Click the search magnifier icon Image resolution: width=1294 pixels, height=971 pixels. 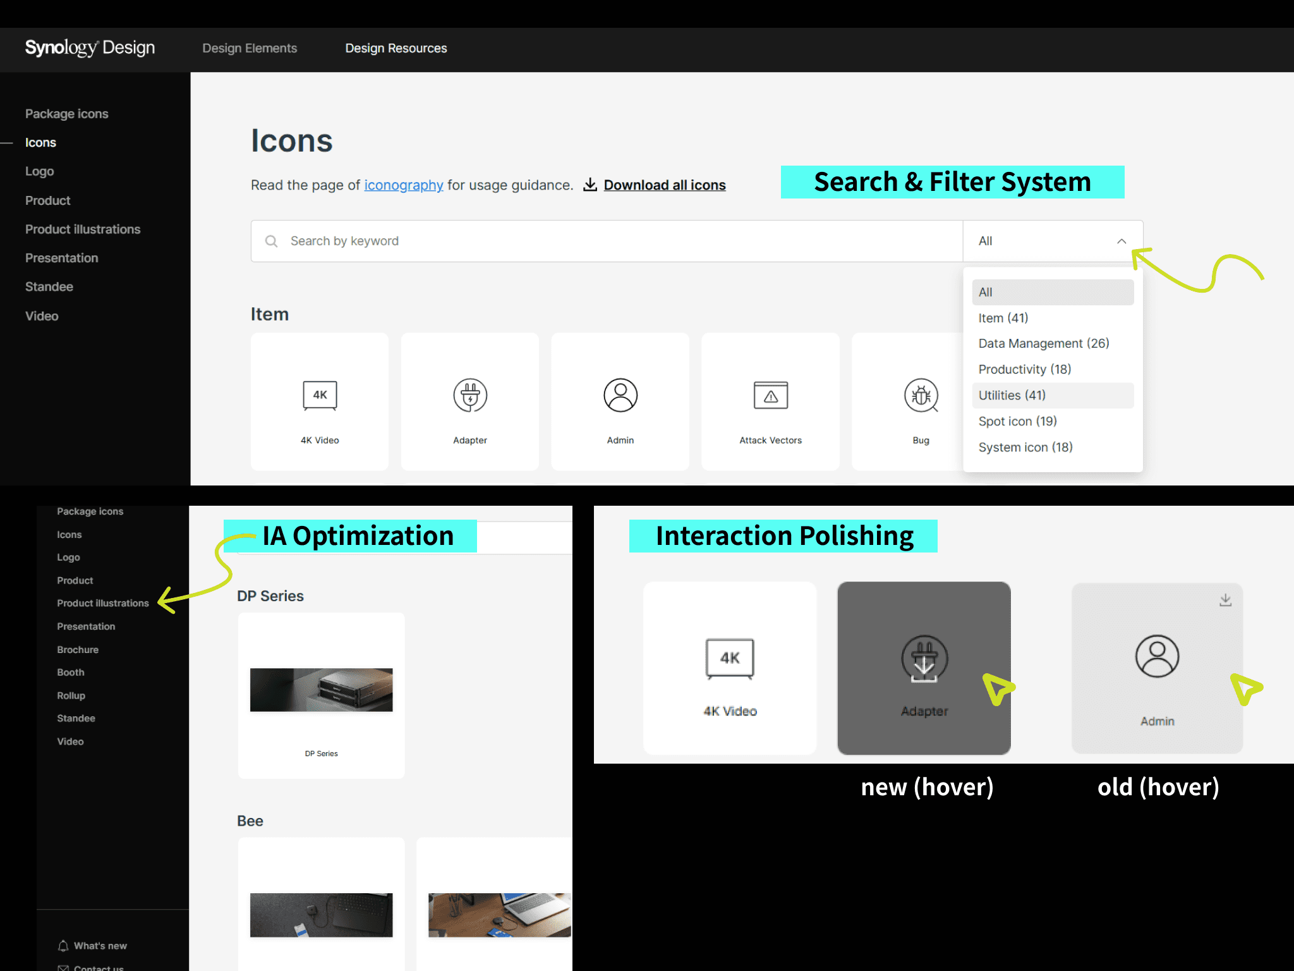pos(271,241)
